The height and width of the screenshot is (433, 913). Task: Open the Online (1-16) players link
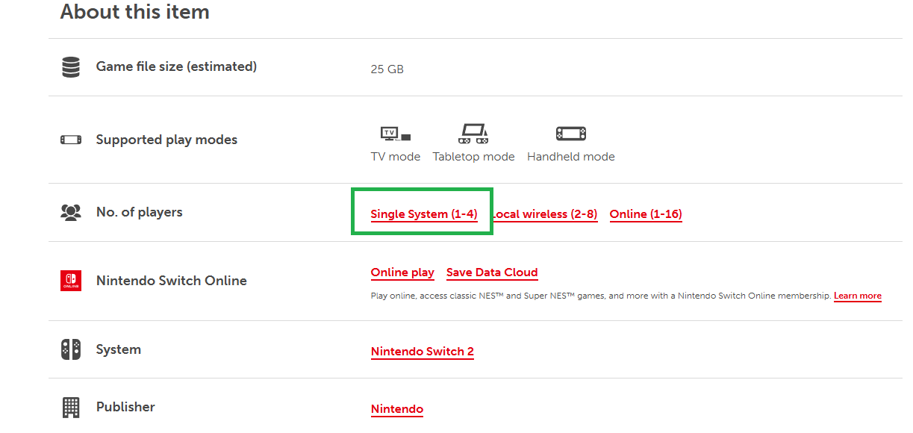(646, 214)
